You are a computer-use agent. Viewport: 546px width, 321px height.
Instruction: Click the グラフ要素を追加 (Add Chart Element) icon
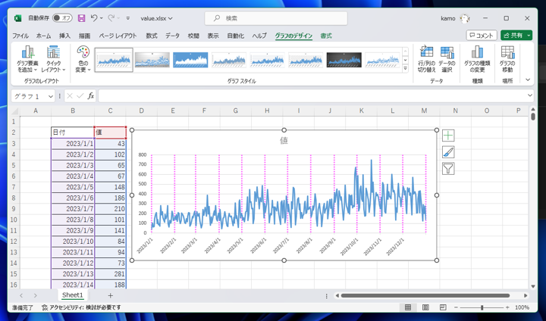pyautogui.click(x=27, y=54)
